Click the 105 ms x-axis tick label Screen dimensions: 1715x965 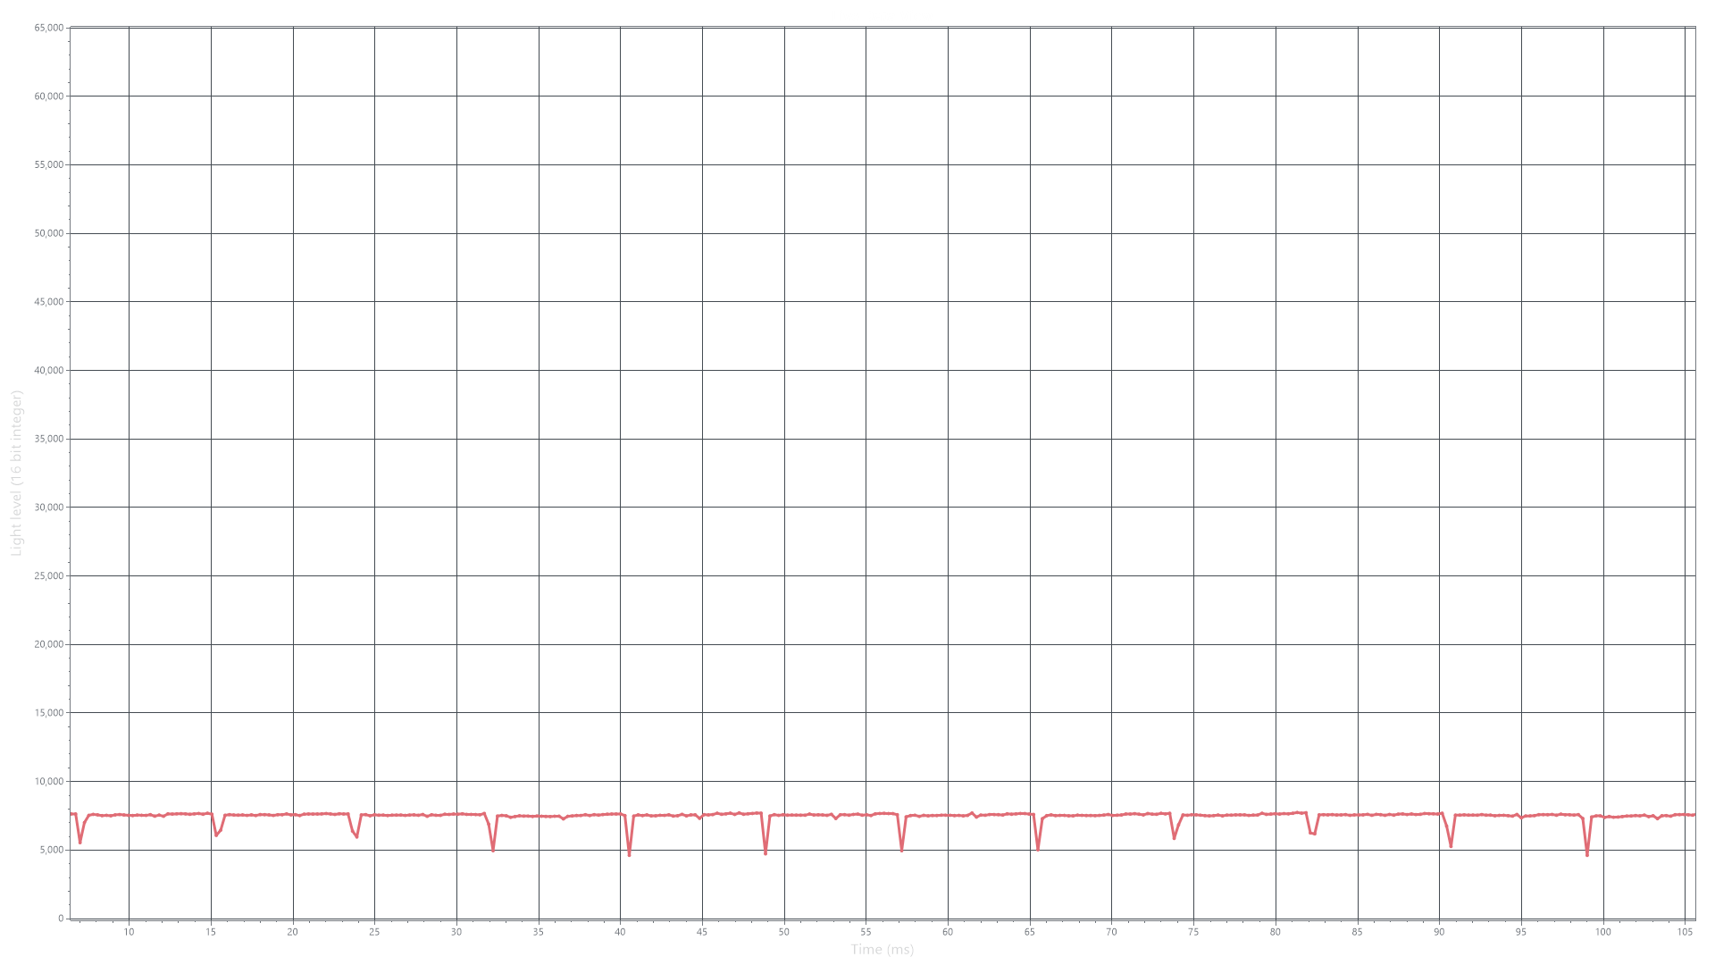pos(1685,932)
